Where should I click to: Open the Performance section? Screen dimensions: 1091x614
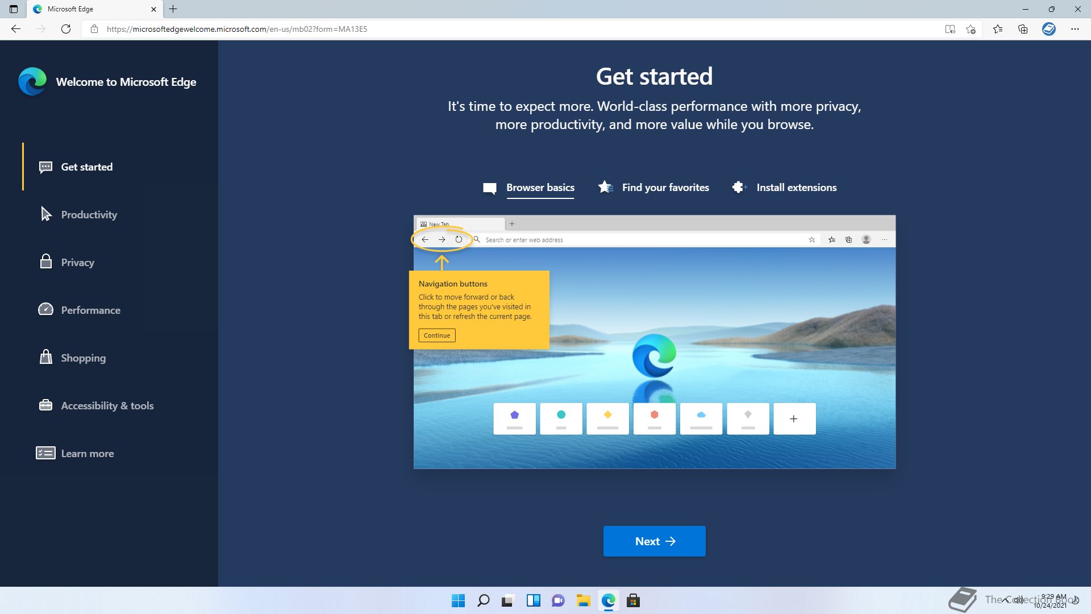pos(90,310)
